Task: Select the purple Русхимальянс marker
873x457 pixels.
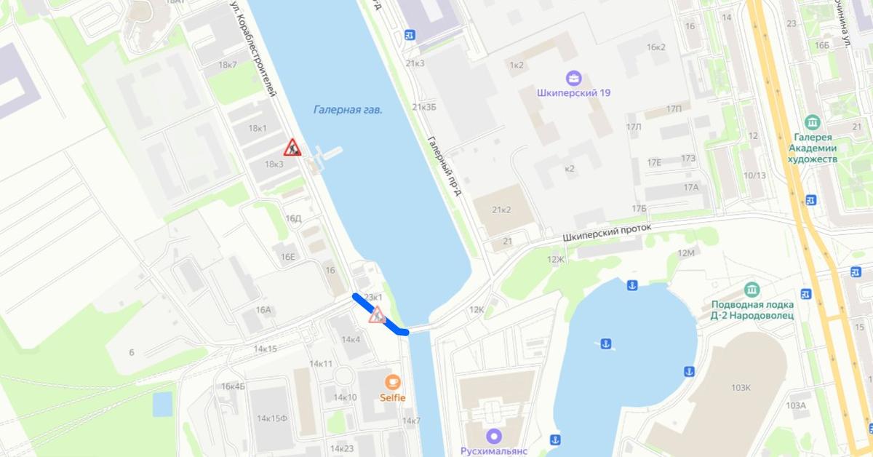Action: (495, 436)
